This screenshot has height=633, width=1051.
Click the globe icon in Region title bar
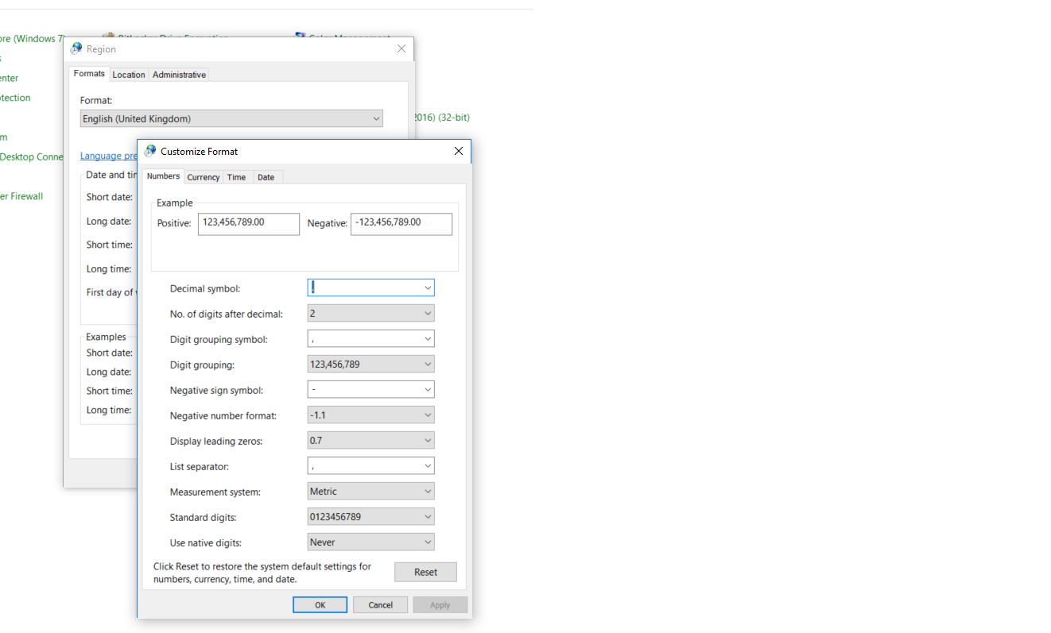(x=76, y=48)
